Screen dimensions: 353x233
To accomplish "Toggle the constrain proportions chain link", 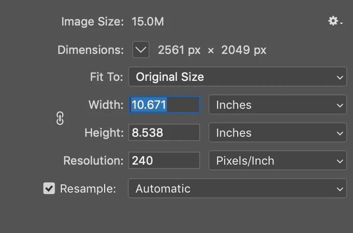I will point(60,118).
